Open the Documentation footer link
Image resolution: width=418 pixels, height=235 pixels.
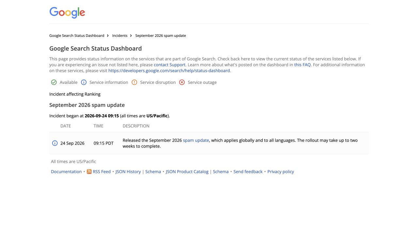[x=66, y=172]
